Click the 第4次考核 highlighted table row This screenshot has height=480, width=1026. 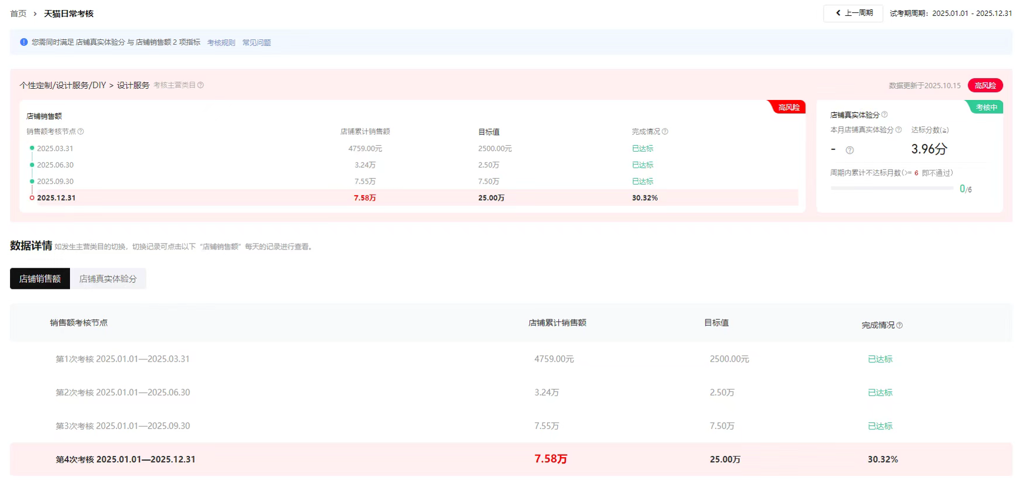coord(125,459)
